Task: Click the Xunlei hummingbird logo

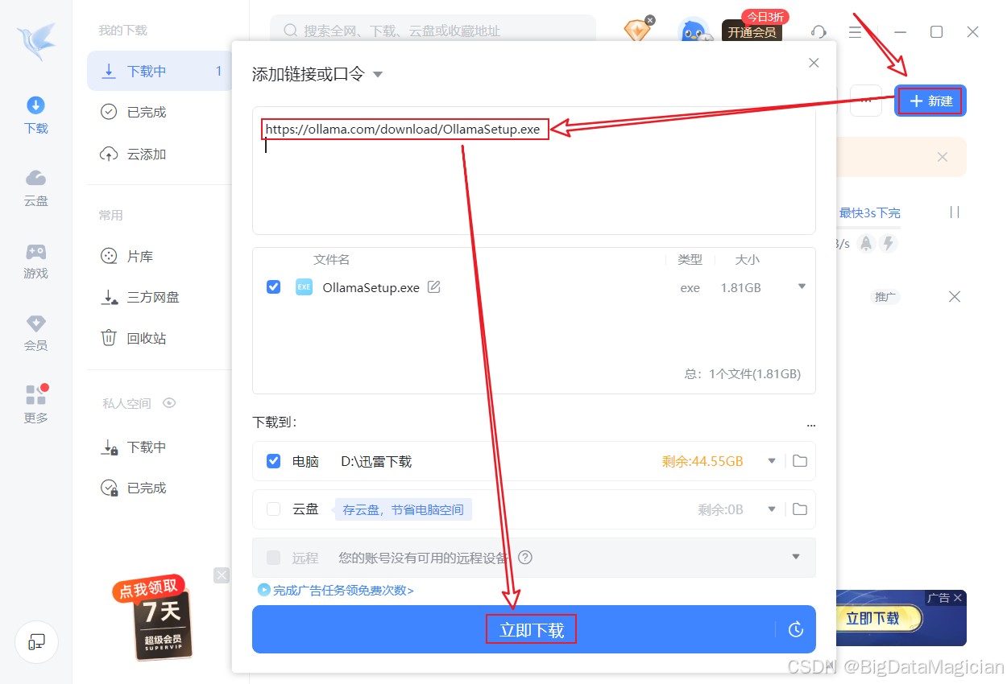Action: (x=35, y=43)
